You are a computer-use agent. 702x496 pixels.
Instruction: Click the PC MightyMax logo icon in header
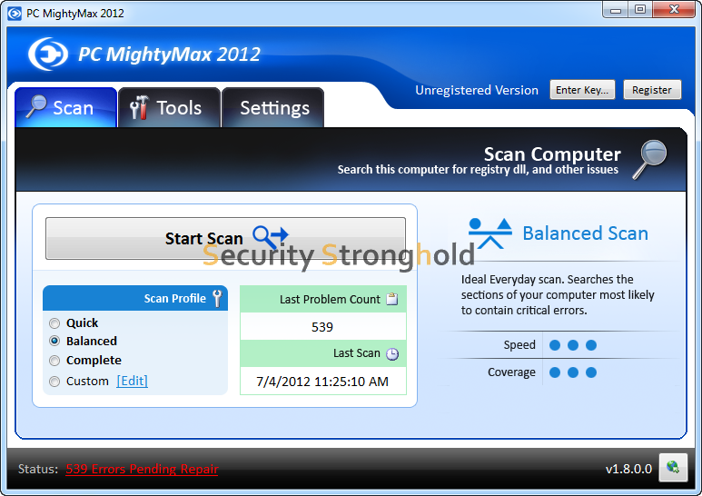tap(48, 55)
